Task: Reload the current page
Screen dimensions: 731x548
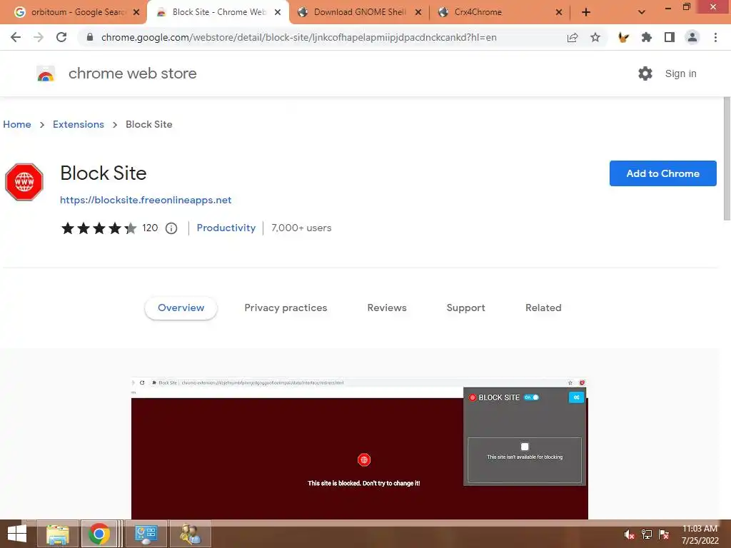Action: tap(61, 37)
